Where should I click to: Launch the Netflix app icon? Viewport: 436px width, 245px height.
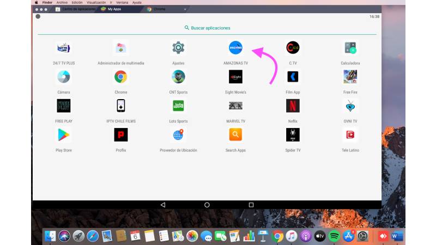(293, 106)
